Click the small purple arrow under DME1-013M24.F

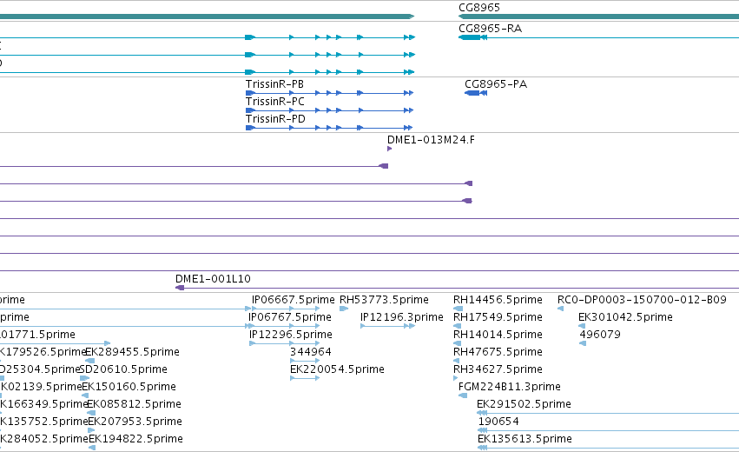pyautogui.click(x=389, y=149)
